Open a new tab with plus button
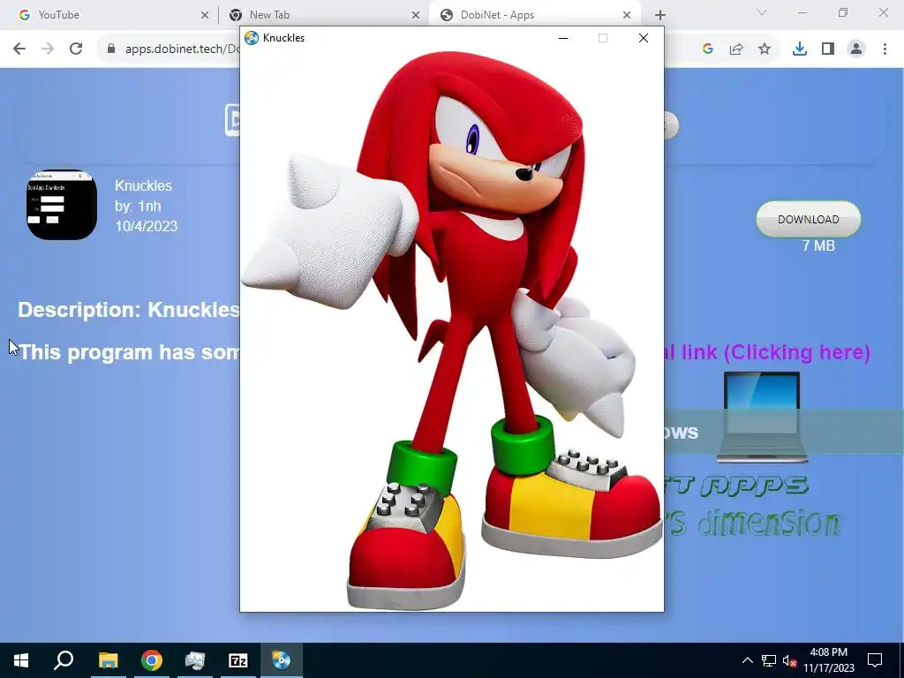 pyautogui.click(x=660, y=15)
